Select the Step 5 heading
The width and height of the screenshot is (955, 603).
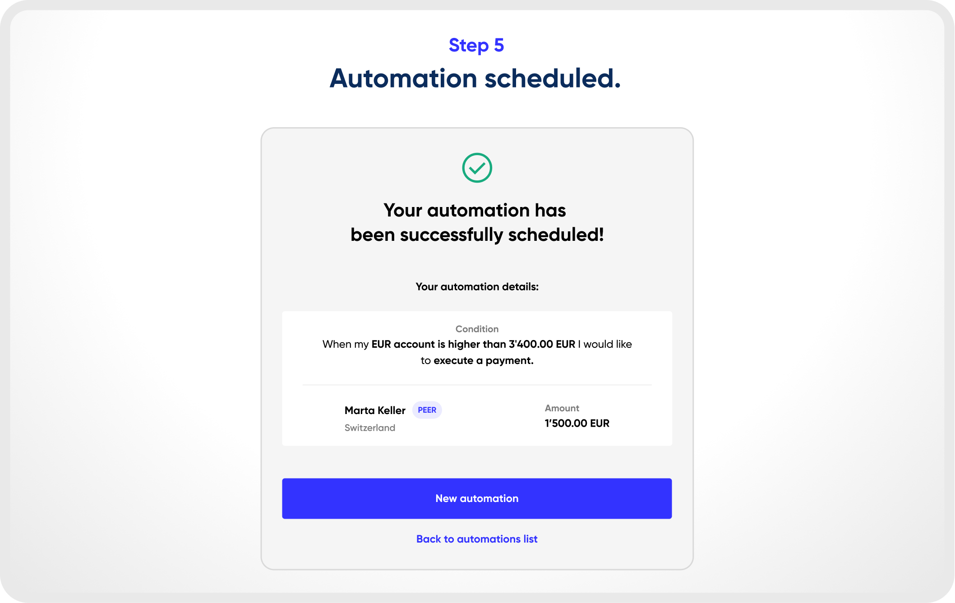pyautogui.click(x=477, y=45)
